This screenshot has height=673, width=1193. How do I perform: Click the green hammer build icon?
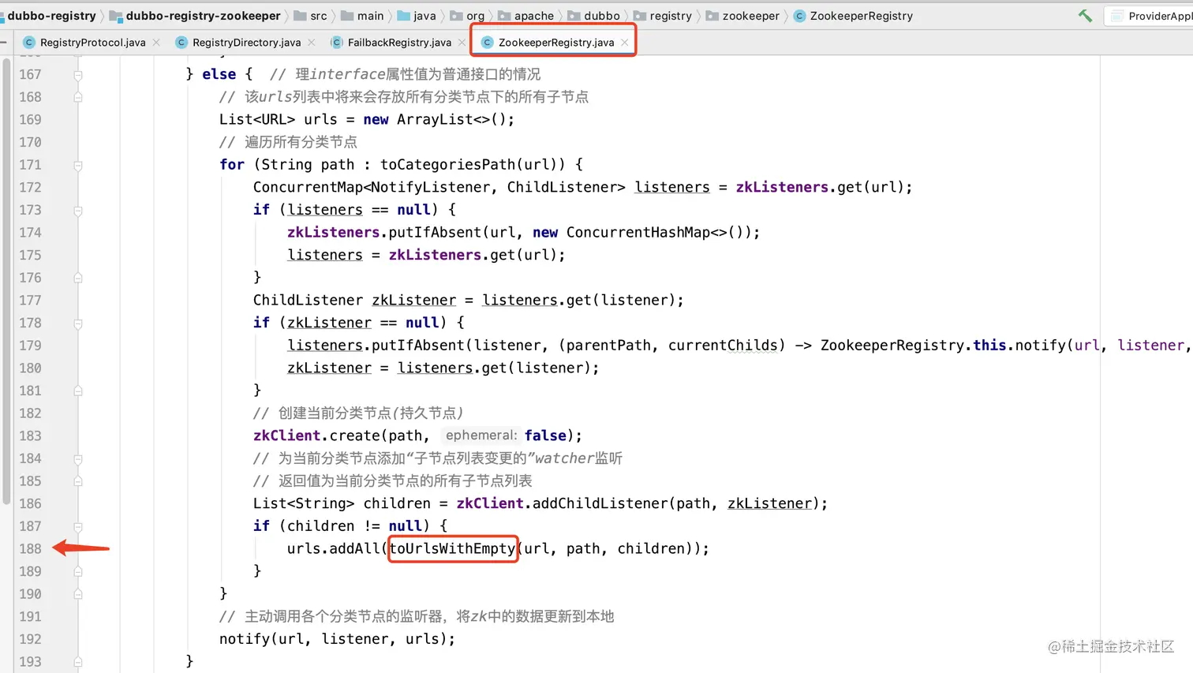coord(1085,15)
